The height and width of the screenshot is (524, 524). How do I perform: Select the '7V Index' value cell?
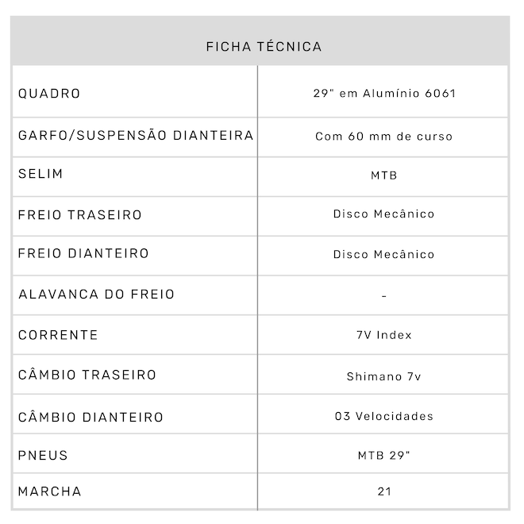point(384,335)
